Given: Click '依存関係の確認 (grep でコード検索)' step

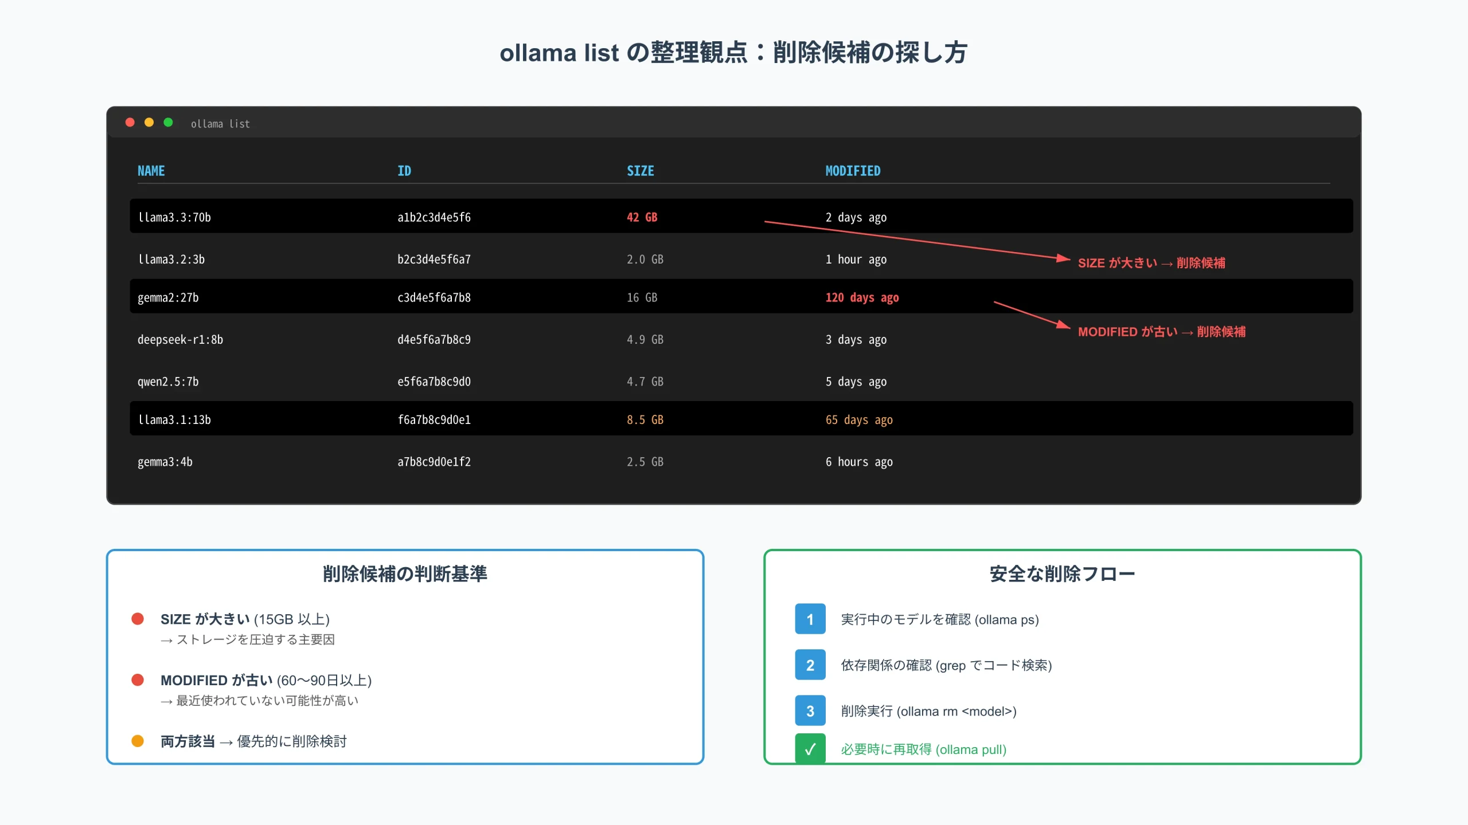Looking at the screenshot, I should (x=946, y=665).
